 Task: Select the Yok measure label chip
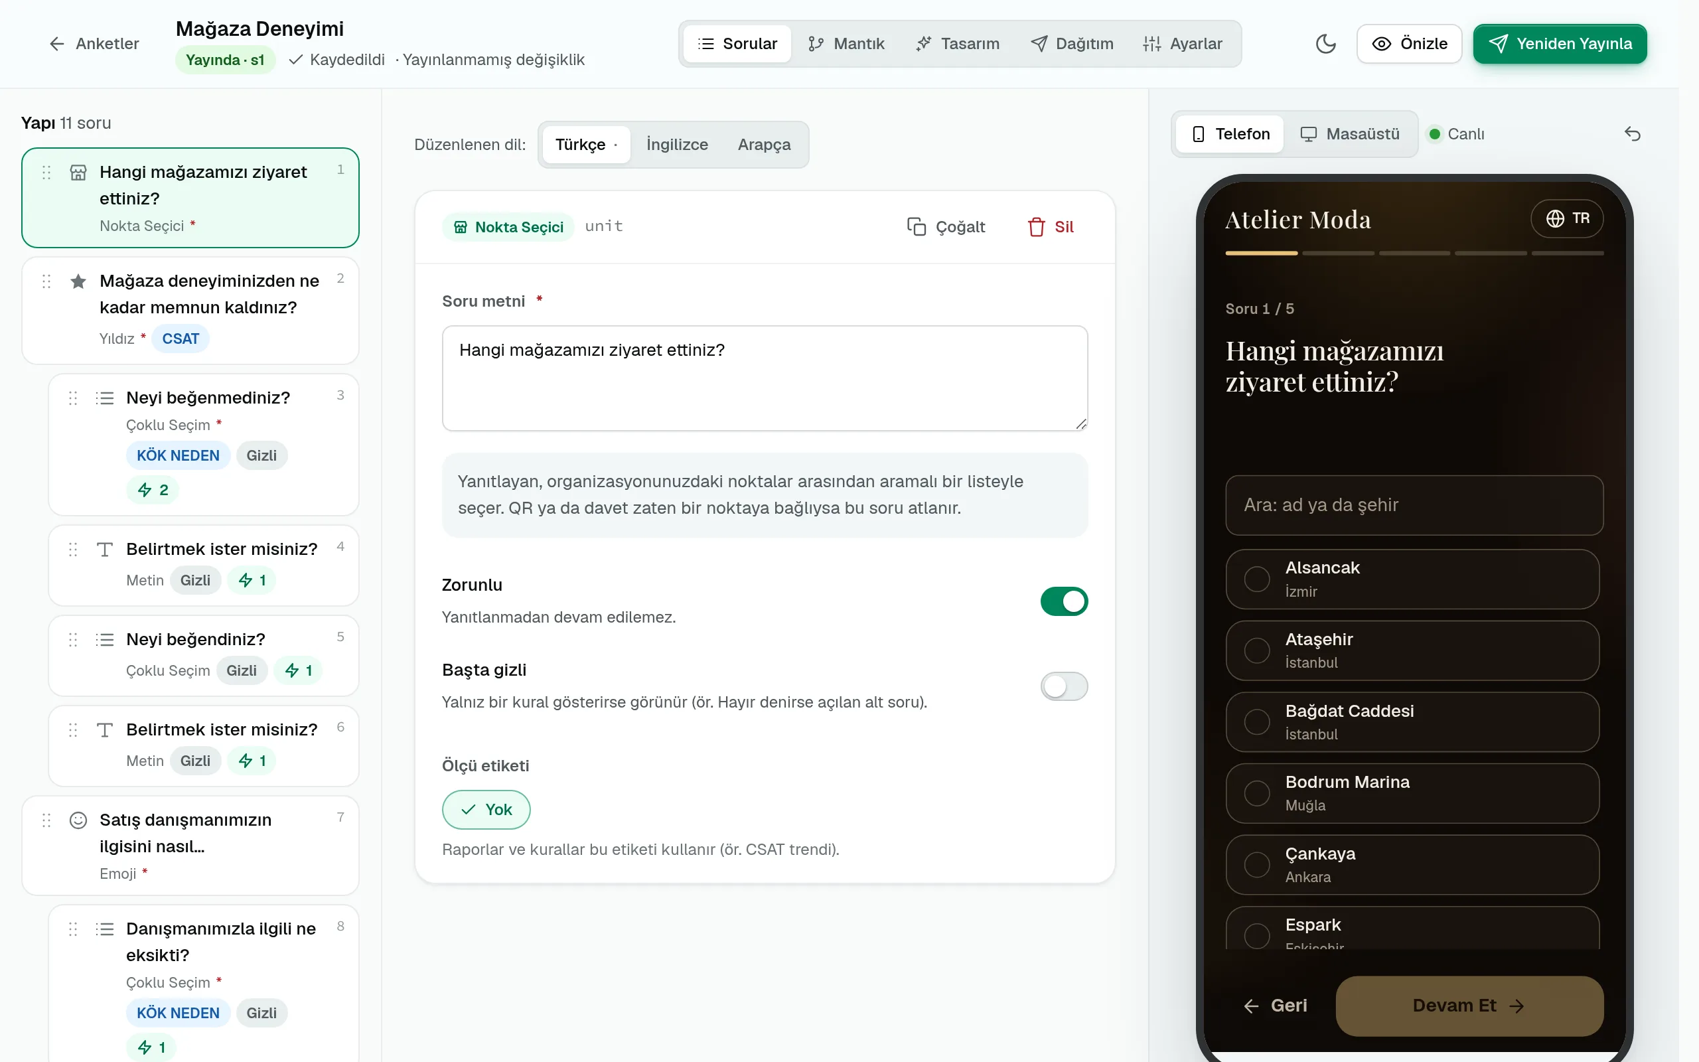486,810
